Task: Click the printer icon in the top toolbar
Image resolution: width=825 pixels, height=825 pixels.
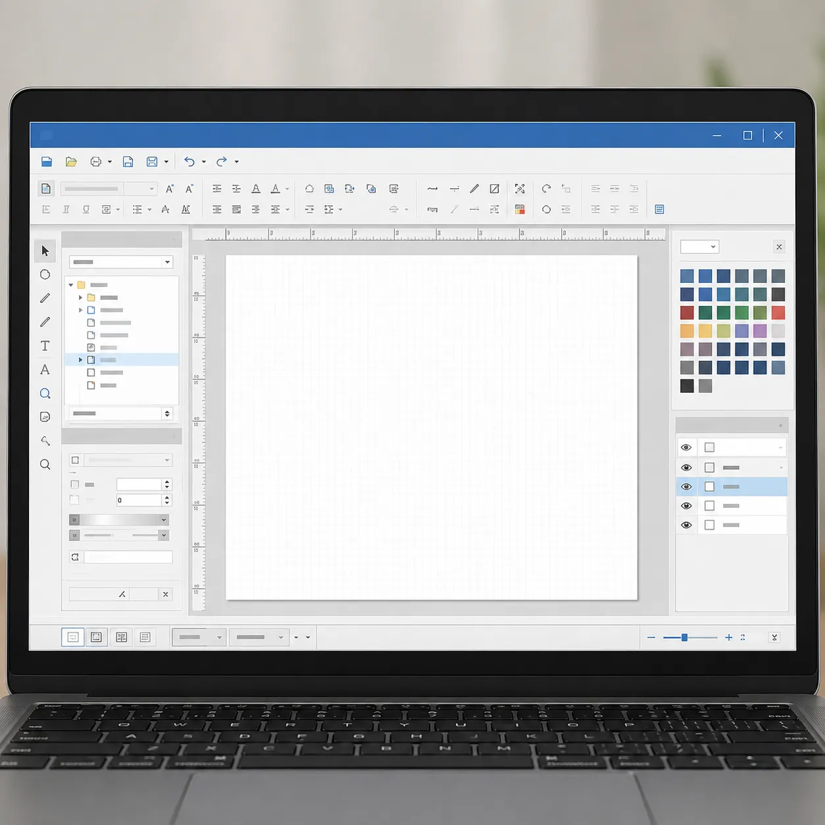Action: [96, 161]
